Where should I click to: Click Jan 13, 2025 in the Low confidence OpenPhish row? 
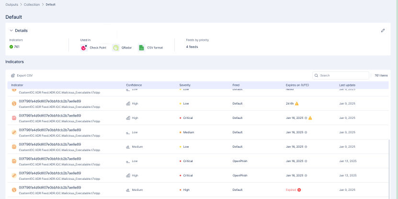[348, 161]
